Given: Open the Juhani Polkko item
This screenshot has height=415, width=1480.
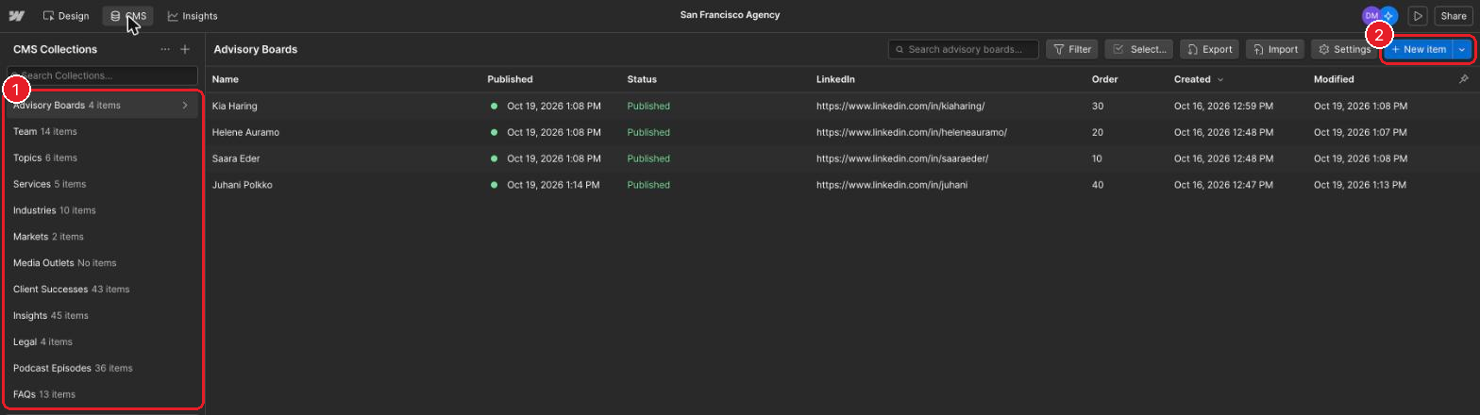Looking at the screenshot, I should (243, 186).
